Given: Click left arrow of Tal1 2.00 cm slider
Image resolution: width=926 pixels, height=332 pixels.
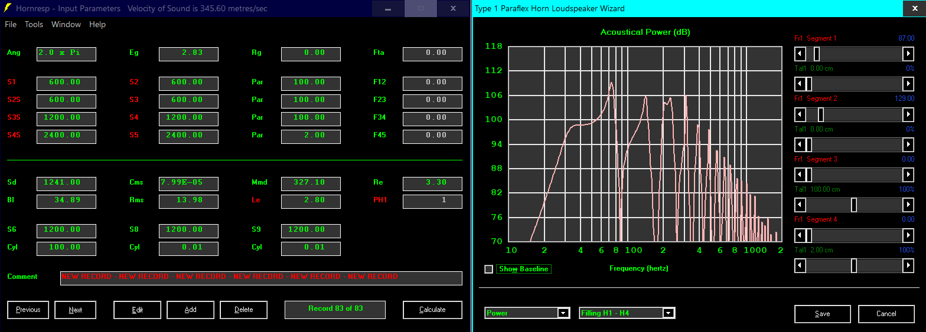Looking at the screenshot, I should [800, 266].
